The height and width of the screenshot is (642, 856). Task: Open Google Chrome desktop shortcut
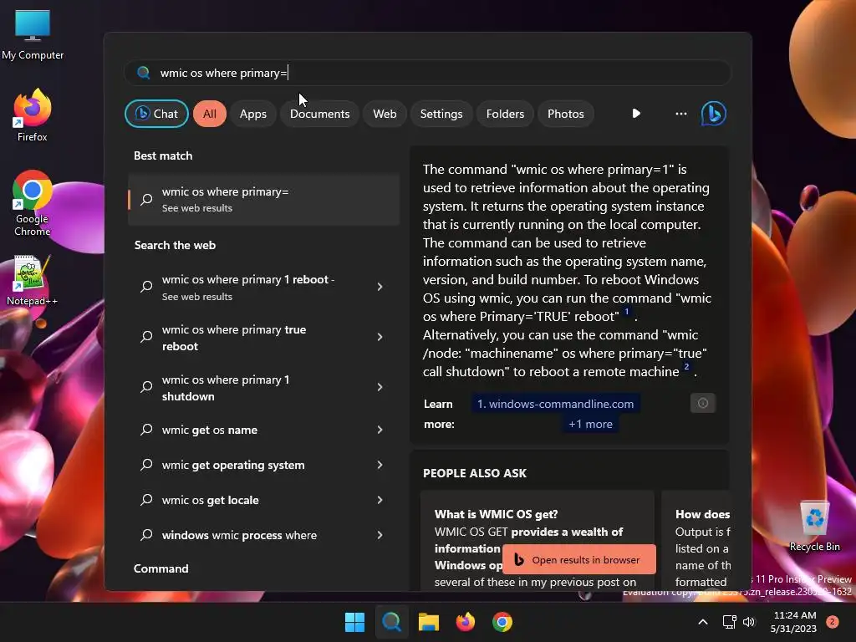point(33,203)
